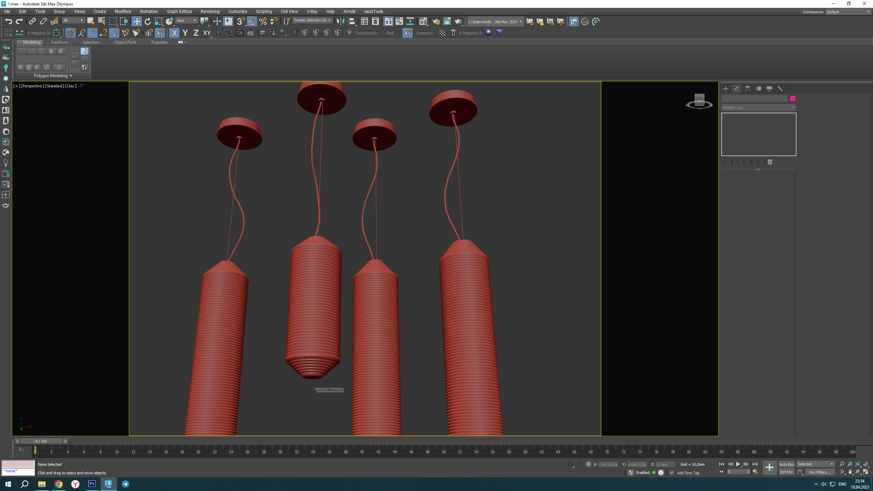Switch to the Display panel icon

(x=769, y=89)
